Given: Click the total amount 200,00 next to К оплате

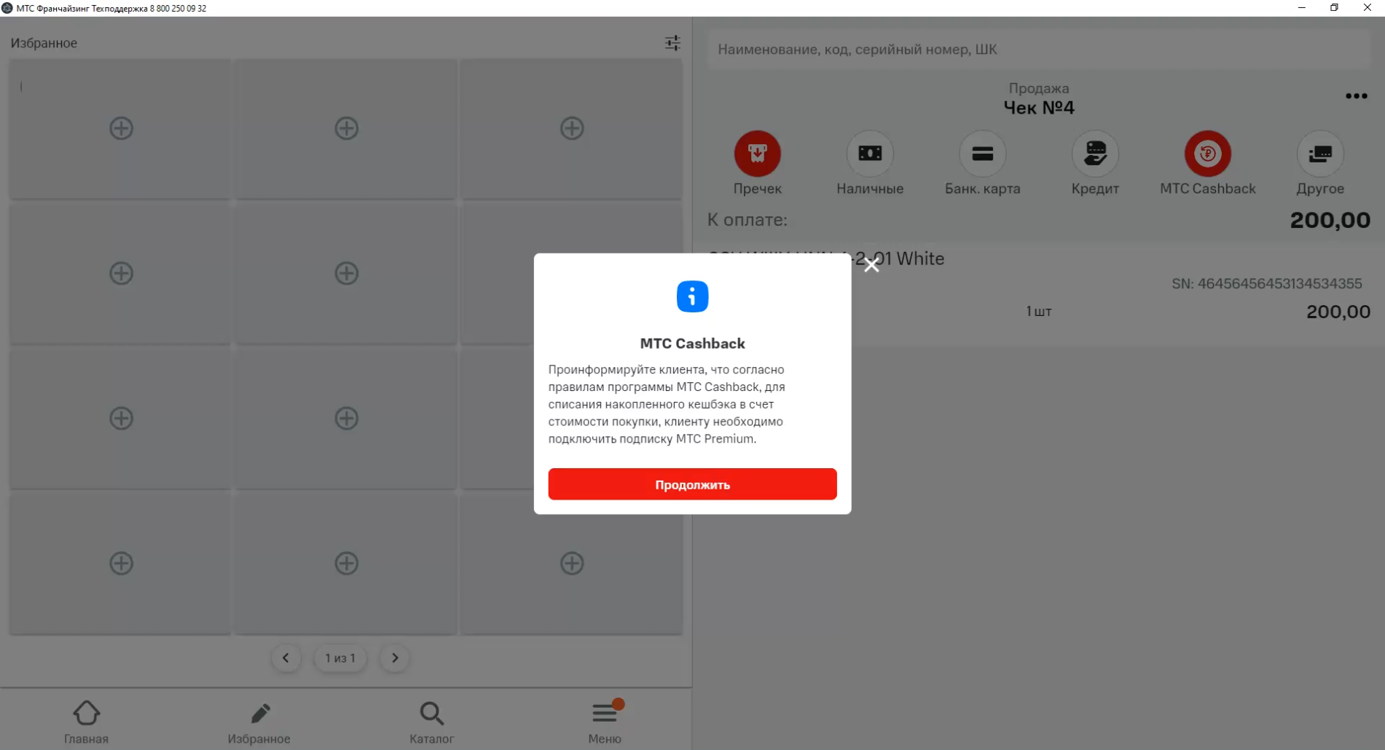Looking at the screenshot, I should tap(1330, 220).
